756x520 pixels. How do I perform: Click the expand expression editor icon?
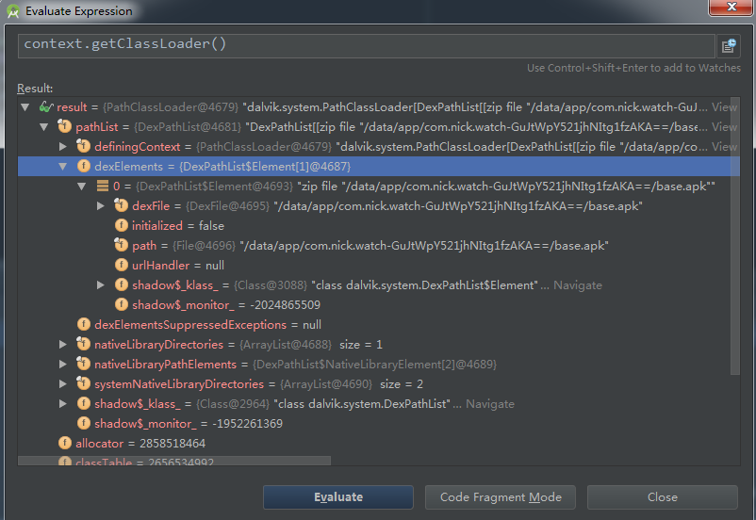tap(729, 45)
